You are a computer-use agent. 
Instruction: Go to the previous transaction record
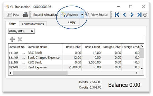click(x=124, y=15)
